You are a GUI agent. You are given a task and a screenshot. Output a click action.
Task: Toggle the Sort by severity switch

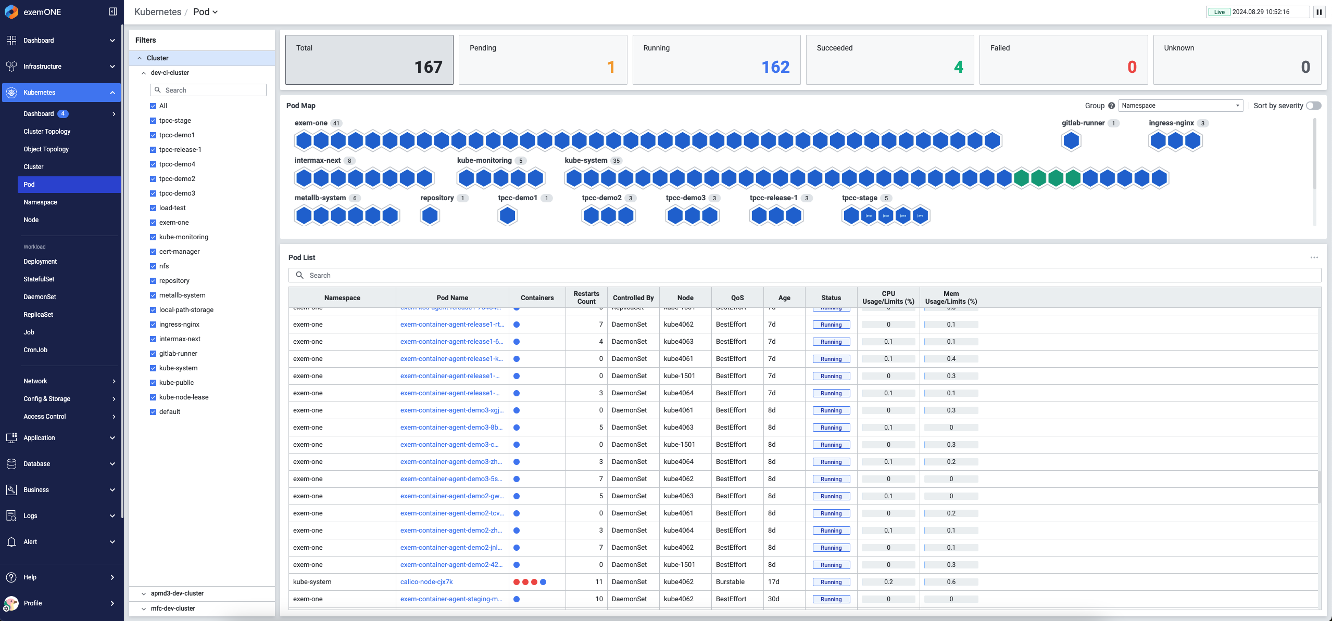point(1313,106)
